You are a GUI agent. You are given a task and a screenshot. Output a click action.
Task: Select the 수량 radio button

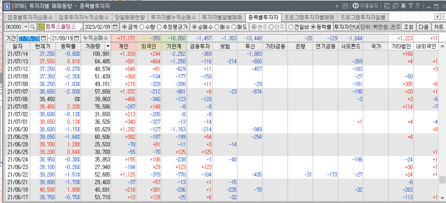[142, 27]
